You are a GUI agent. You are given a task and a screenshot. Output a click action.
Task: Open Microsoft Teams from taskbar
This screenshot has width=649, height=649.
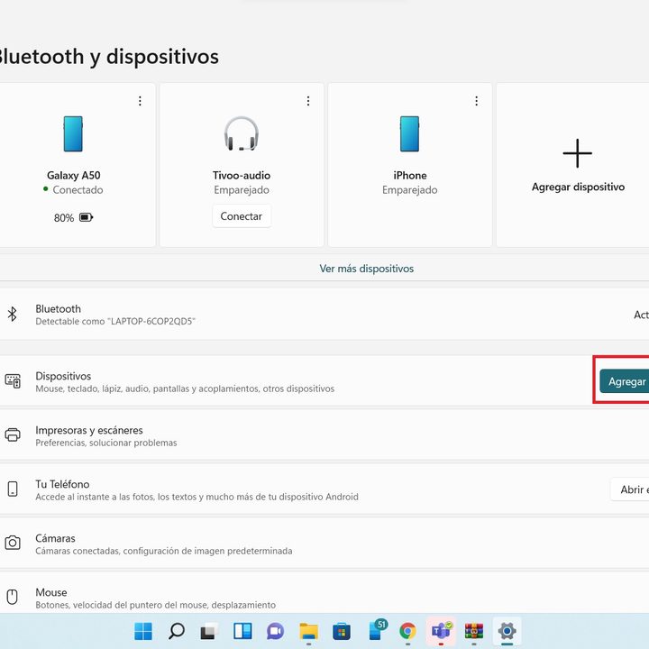(x=441, y=631)
